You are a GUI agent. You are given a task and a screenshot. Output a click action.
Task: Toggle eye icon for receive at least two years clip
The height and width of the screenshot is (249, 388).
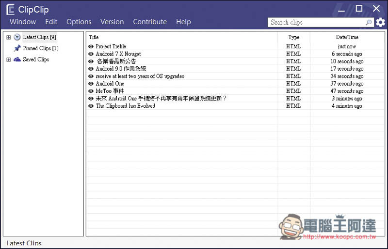point(91,76)
